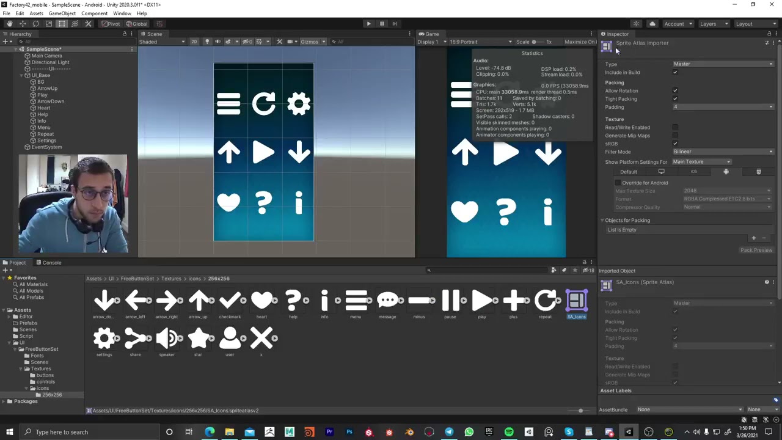Open the Filter Mode Bilinear dropdown
Viewport: 782px width, 440px height.
[x=723, y=152]
